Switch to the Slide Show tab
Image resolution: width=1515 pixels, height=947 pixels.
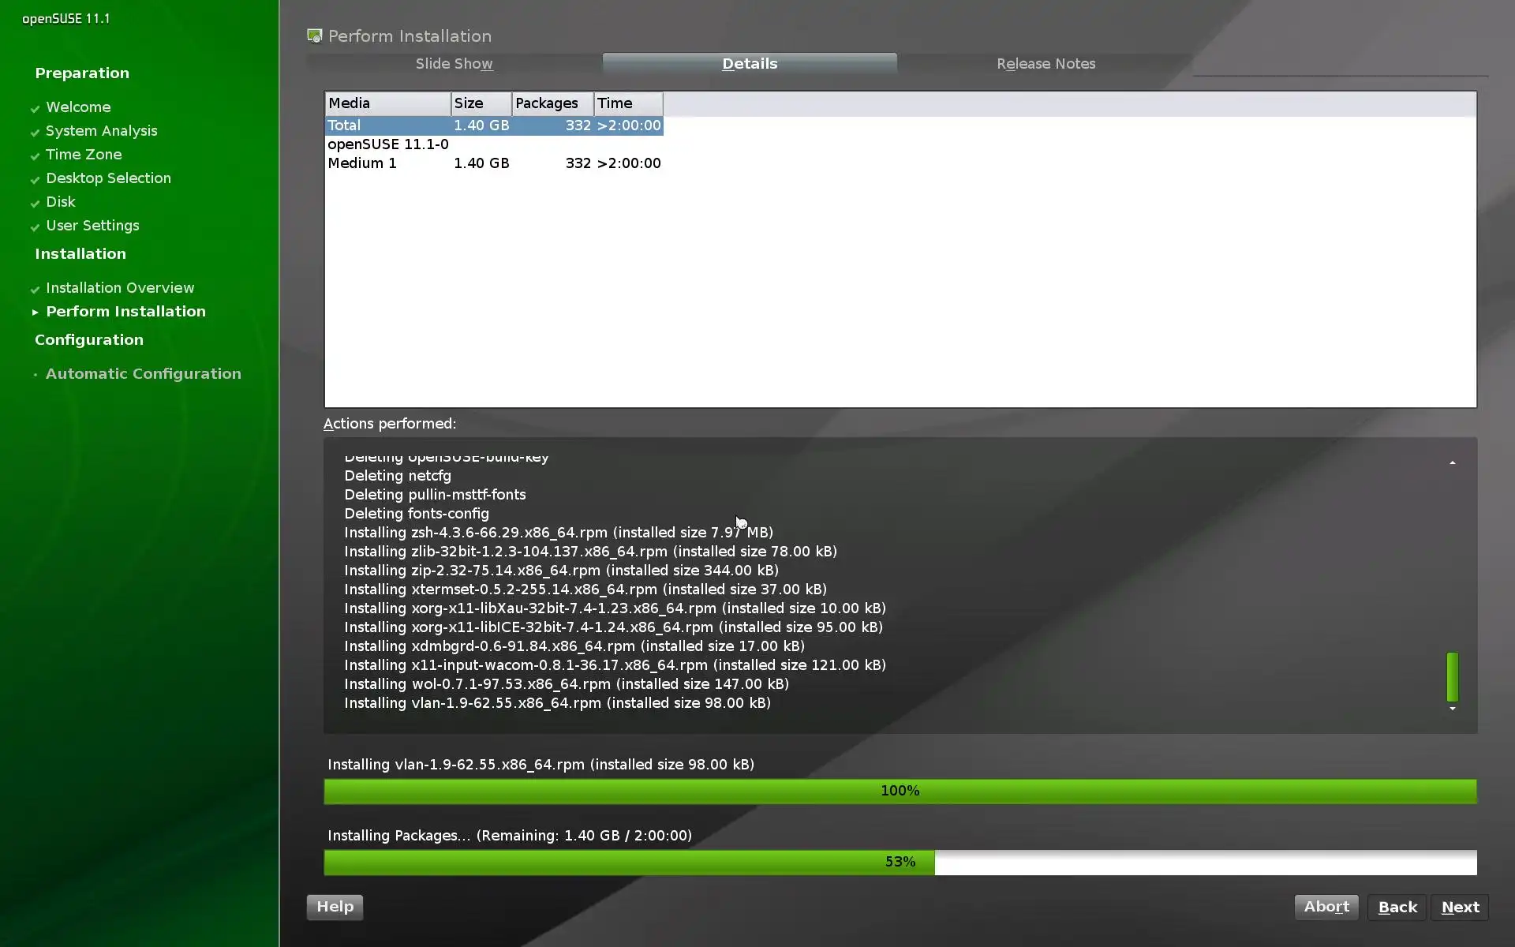[x=454, y=64]
